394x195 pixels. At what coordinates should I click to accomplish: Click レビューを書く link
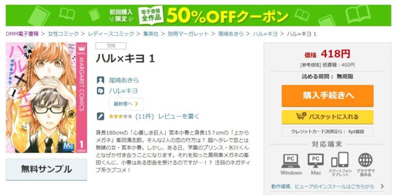178,116
